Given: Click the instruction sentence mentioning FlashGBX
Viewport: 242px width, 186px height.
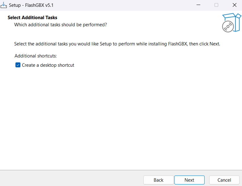Looking at the screenshot, I should pyautogui.click(x=117, y=44).
